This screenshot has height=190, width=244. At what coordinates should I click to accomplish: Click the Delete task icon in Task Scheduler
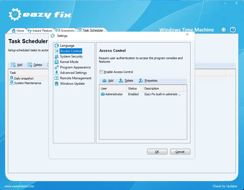click(30, 65)
